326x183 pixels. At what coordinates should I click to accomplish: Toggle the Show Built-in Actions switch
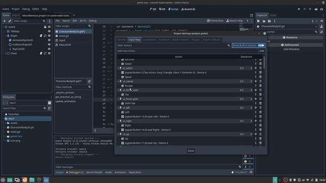tap(248, 45)
